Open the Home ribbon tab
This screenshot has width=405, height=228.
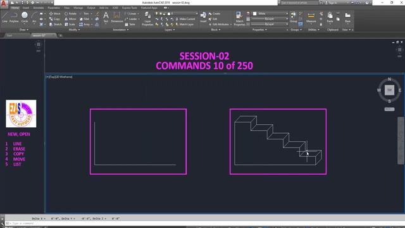click(15, 8)
